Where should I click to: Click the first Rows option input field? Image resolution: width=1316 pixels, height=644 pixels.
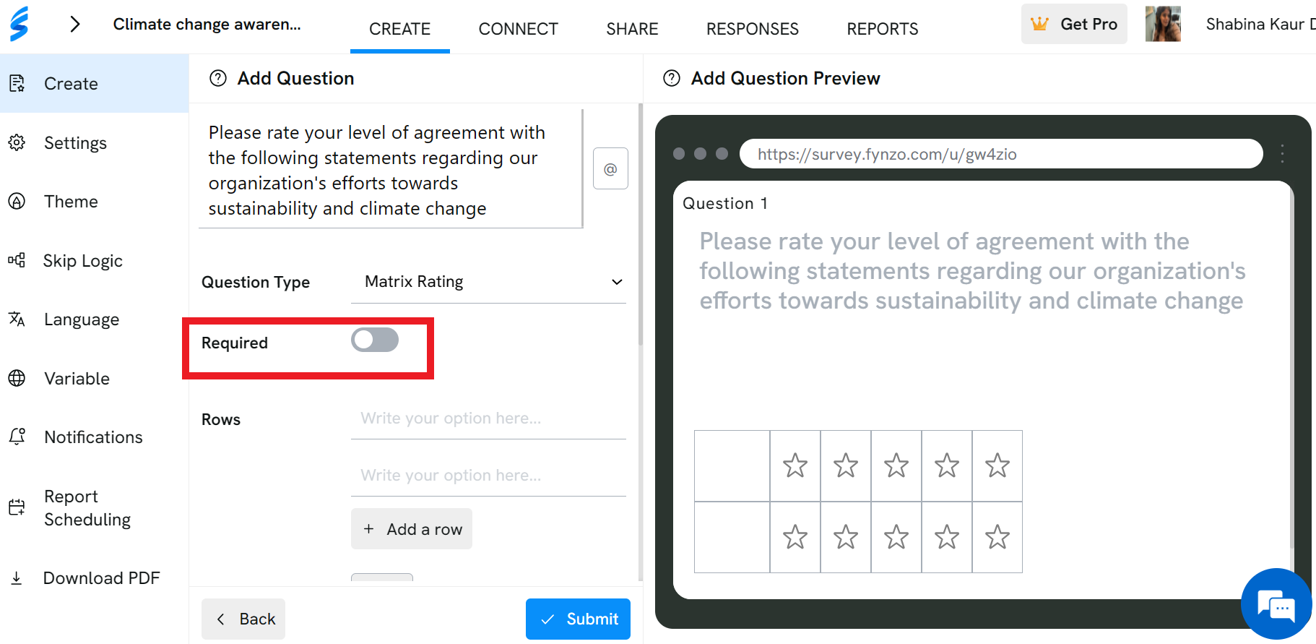coord(488,418)
